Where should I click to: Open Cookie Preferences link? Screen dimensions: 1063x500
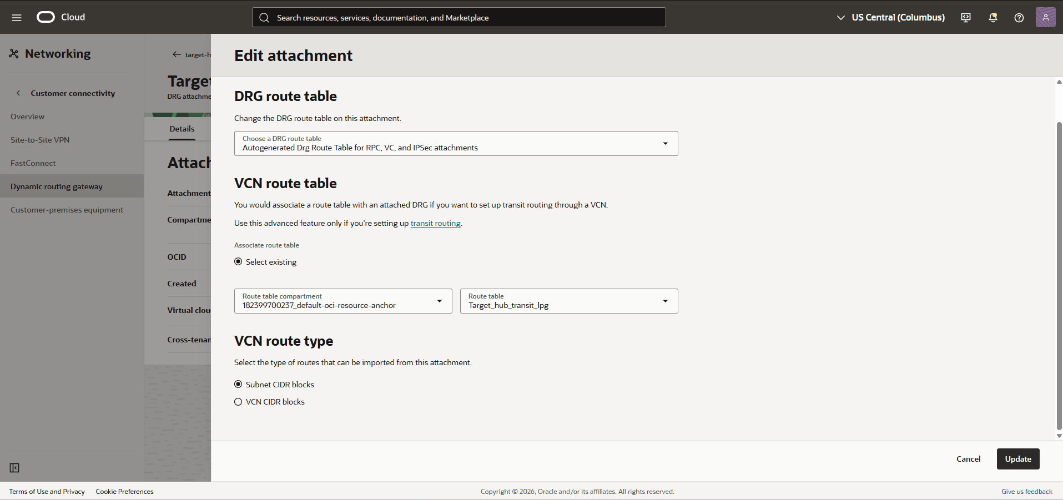(x=124, y=492)
